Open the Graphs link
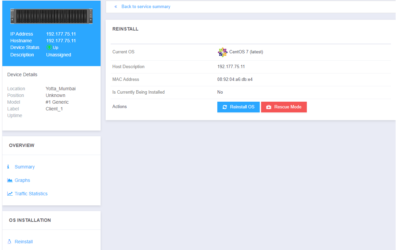 click(22, 180)
